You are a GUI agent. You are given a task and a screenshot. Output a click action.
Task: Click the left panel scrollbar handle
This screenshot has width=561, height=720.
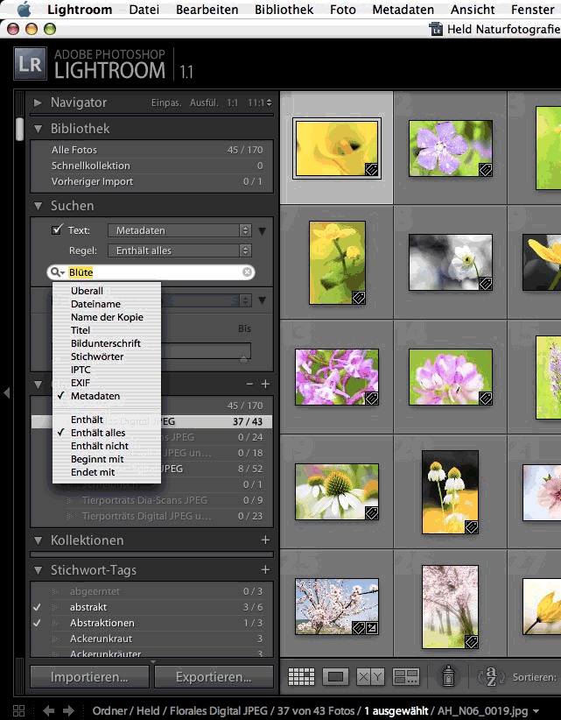tap(19, 129)
